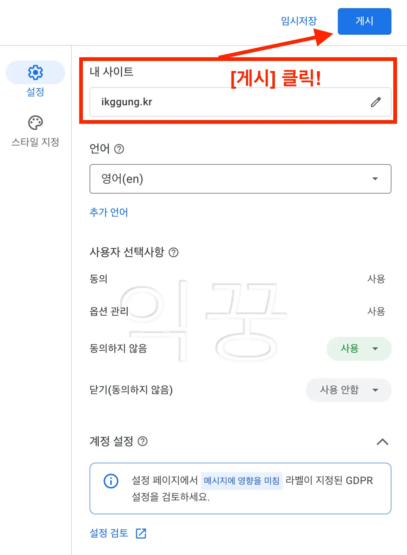Click the 메시지에 영향을 미침 label chip
The width and height of the screenshot is (407, 555).
coord(242,480)
